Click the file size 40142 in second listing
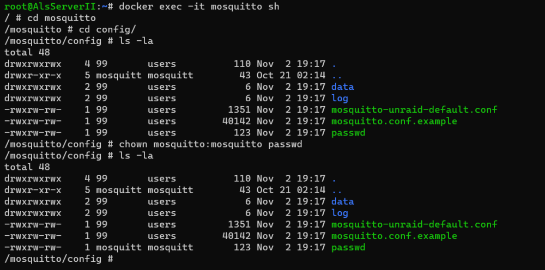Image resolution: width=545 pixels, height=270 pixels. [237, 236]
